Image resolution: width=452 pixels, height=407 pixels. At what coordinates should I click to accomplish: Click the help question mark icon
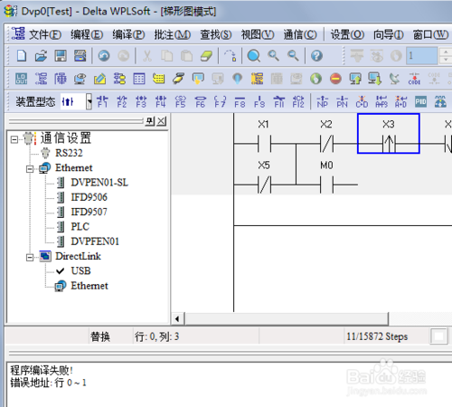point(316,56)
